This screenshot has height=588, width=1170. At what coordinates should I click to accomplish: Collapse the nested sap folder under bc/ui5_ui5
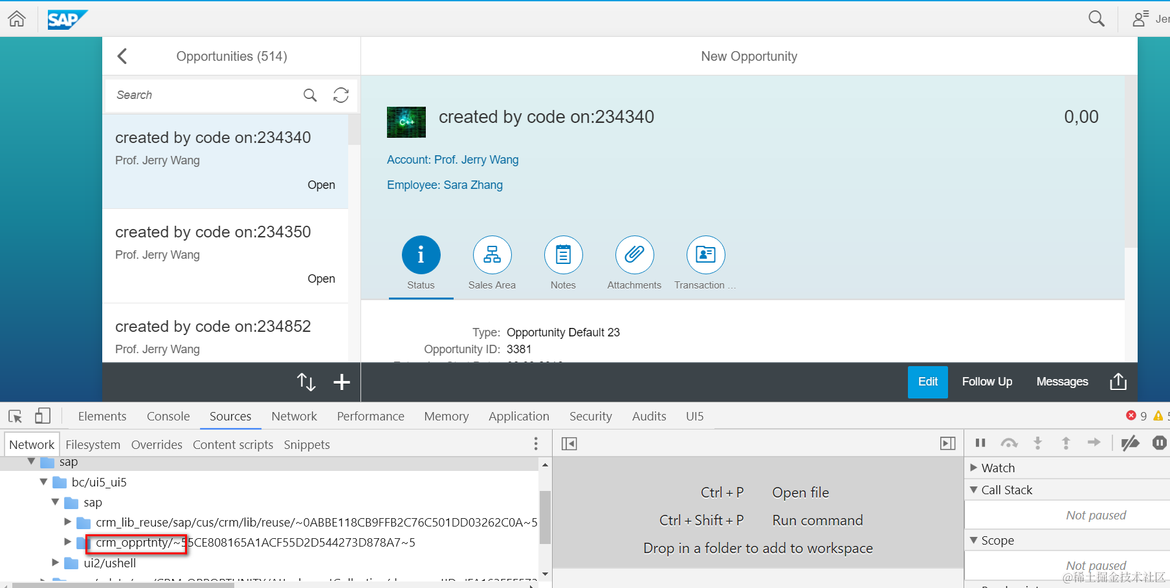[x=56, y=502]
